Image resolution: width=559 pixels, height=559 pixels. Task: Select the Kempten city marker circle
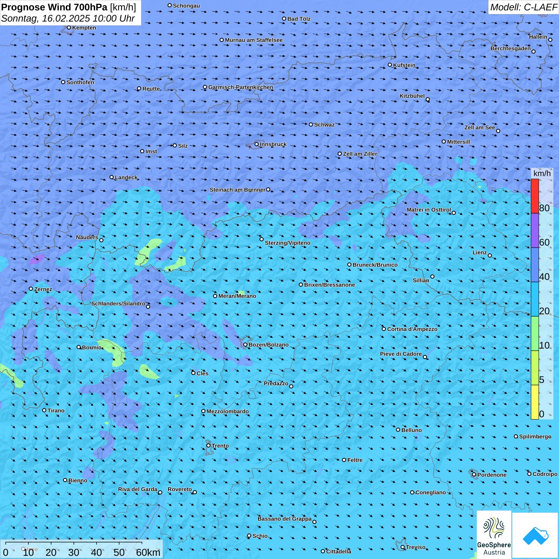coord(69,28)
